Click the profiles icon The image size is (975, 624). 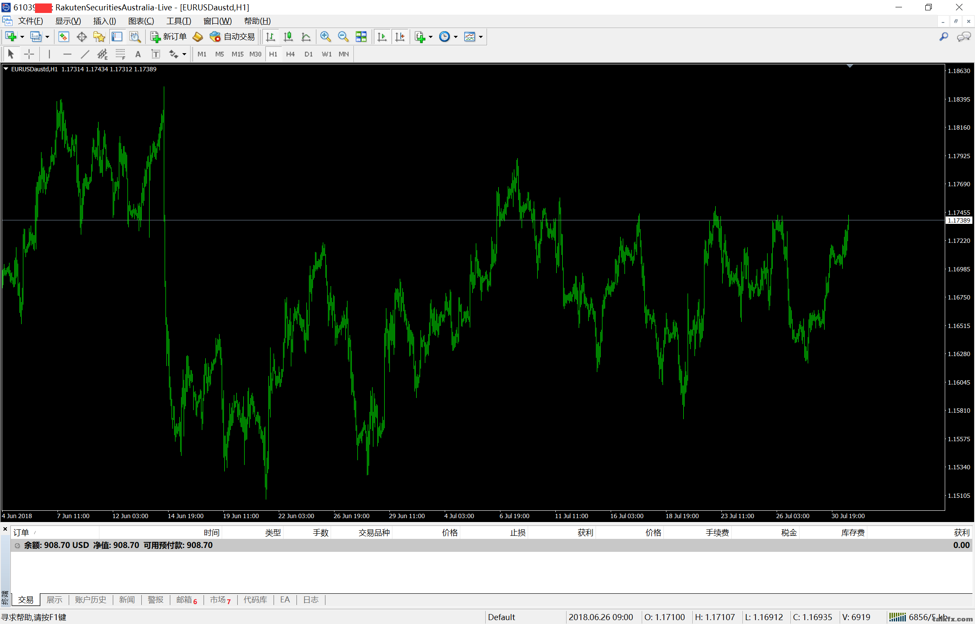click(36, 37)
